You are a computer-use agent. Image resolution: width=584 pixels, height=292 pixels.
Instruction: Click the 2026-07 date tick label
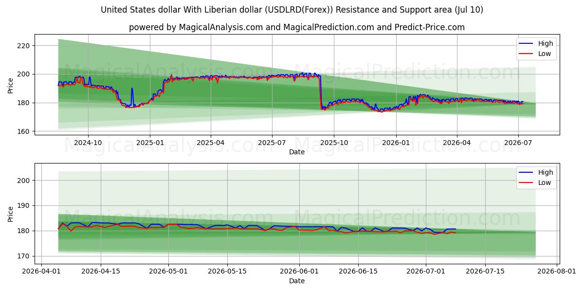518,143
